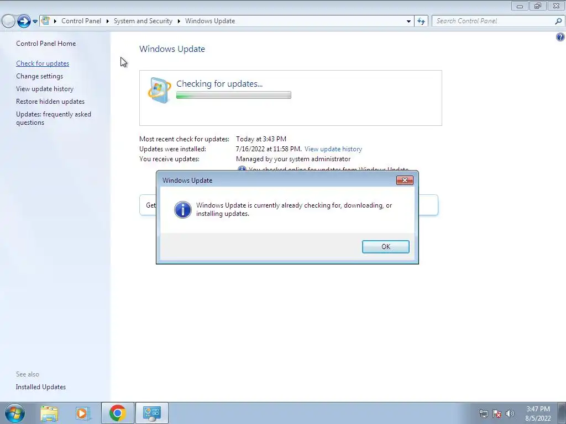Expand the arrow after Control Panel breadcrumb
566x424 pixels.
(108, 21)
